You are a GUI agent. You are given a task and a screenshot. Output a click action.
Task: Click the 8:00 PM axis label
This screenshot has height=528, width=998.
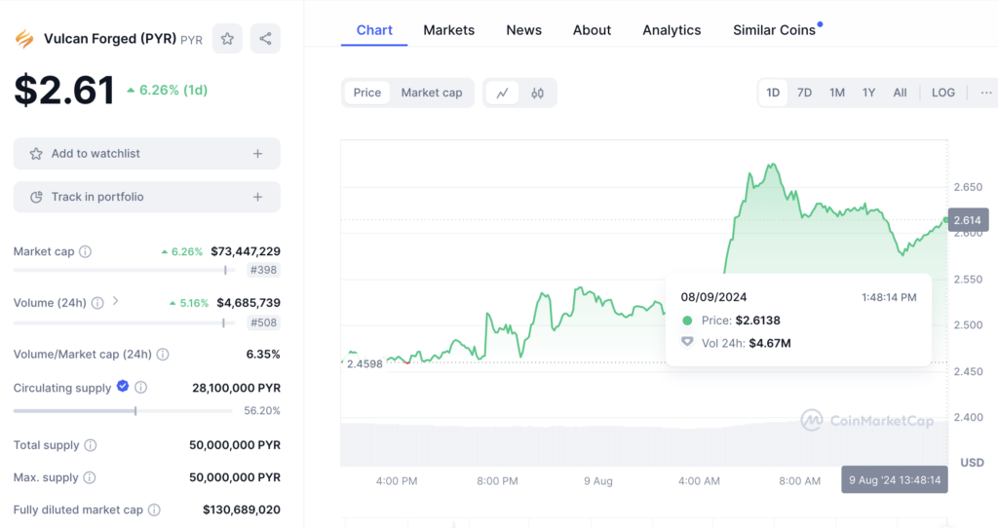pos(497,481)
